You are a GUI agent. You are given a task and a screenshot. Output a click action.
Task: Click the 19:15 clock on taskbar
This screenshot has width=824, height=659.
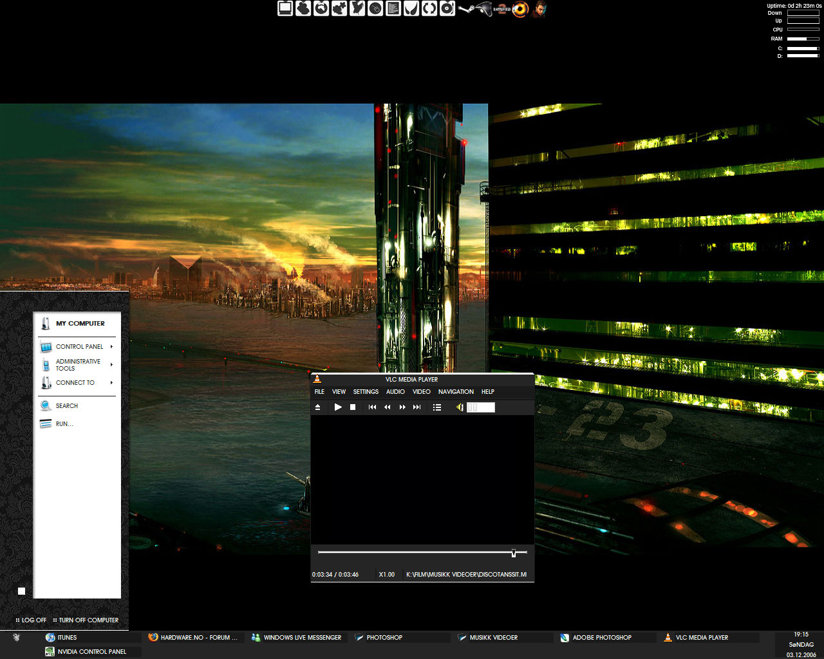pyautogui.click(x=801, y=635)
